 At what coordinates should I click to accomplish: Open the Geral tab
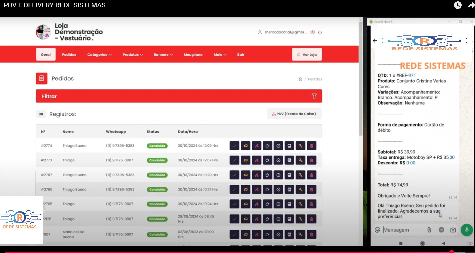click(x=46, y=54)
